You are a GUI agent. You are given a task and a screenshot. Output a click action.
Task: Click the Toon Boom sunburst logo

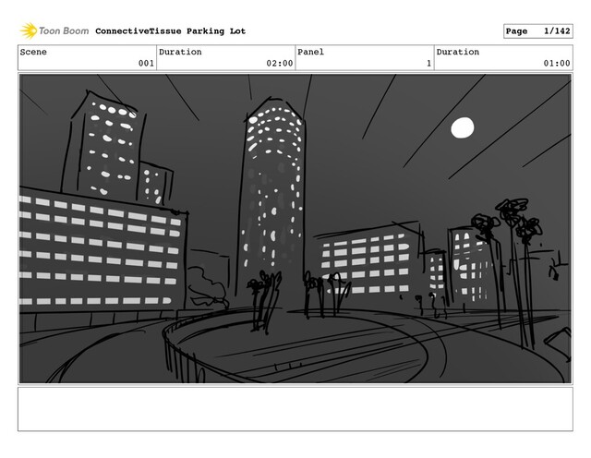click(x=29, y=30)
